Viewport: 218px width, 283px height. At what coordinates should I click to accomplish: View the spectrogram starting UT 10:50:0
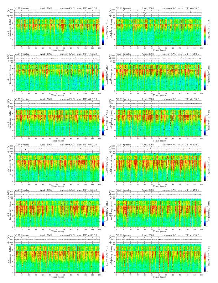coord(159,213)
